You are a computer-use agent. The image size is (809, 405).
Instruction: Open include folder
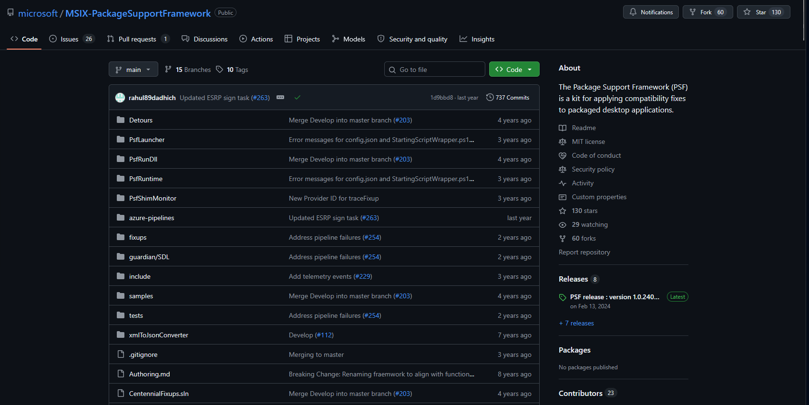(x=140, y=276)
